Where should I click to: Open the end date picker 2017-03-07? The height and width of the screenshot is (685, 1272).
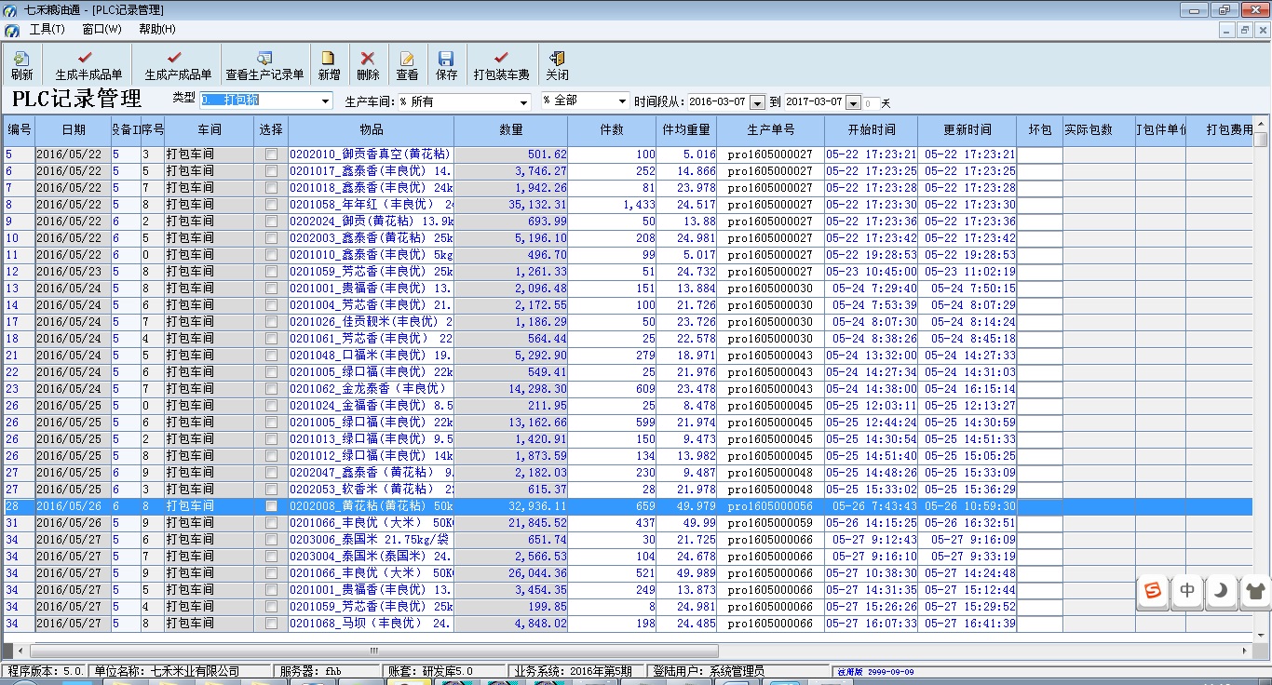point(853,102)
